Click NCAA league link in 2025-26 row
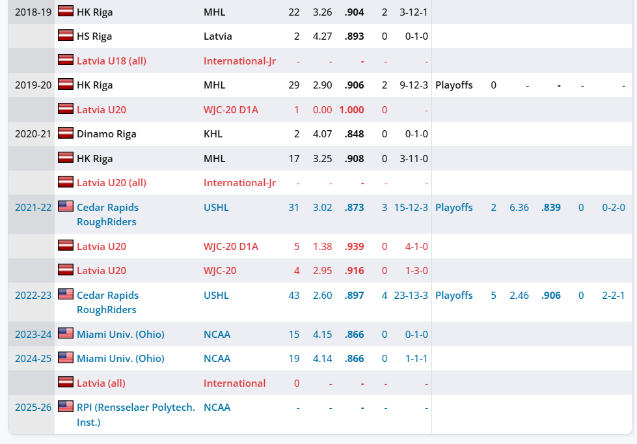The height and width of the screenshot is (444, 637). click(x=217, y=407)
